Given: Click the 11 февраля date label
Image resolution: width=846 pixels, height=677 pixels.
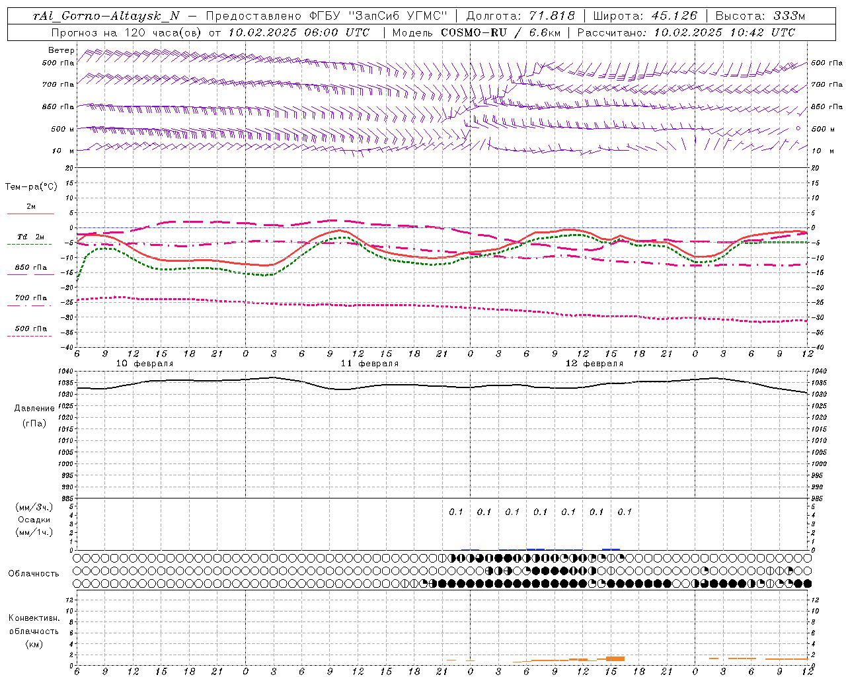Looking at the screenshot, I should click(x=369, y=364).
